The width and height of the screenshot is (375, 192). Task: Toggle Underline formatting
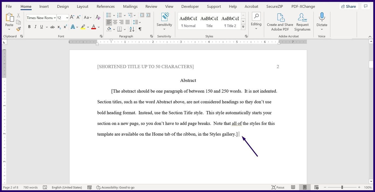(x=41, y=27)
